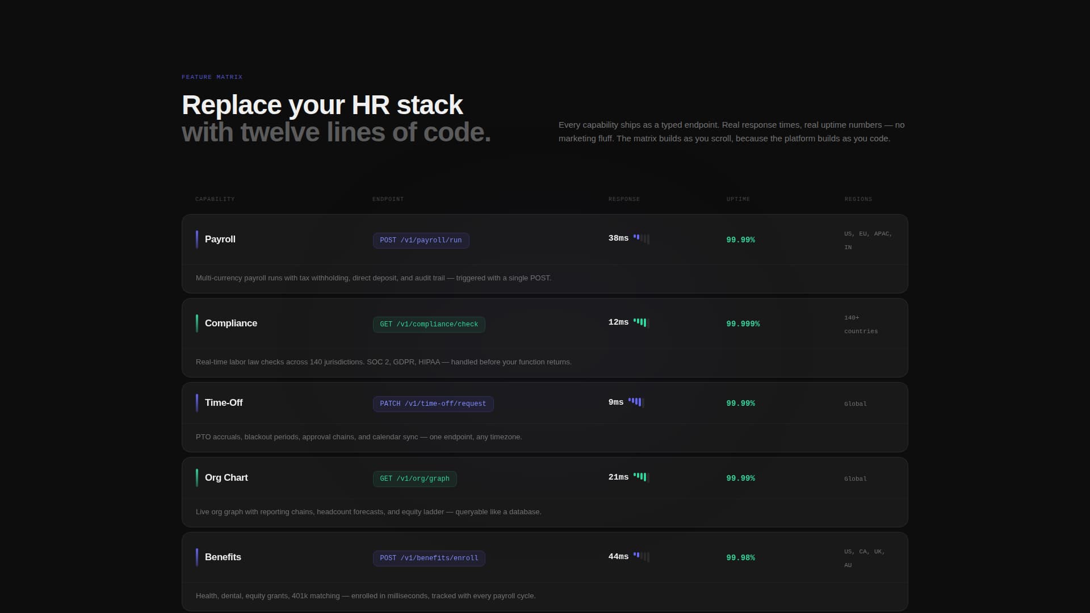Screen dimensions: 1090x613
Task: Open the POST /v1/payroll/run endpoint badge
Action: tap(421, 240)
